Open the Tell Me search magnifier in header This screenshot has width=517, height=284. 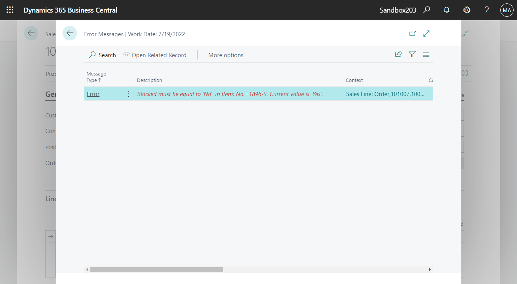click(x=427, y=10)
